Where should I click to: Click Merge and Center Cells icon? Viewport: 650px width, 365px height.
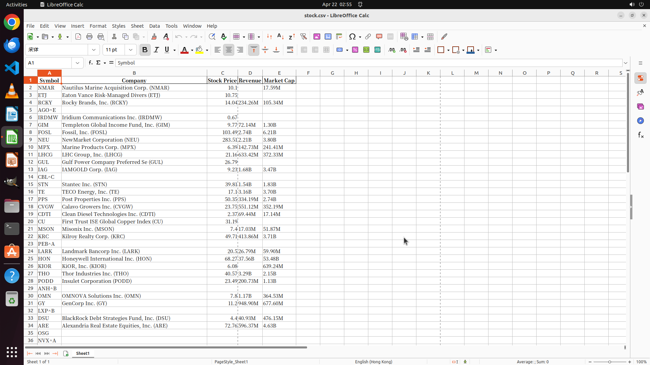304,50
